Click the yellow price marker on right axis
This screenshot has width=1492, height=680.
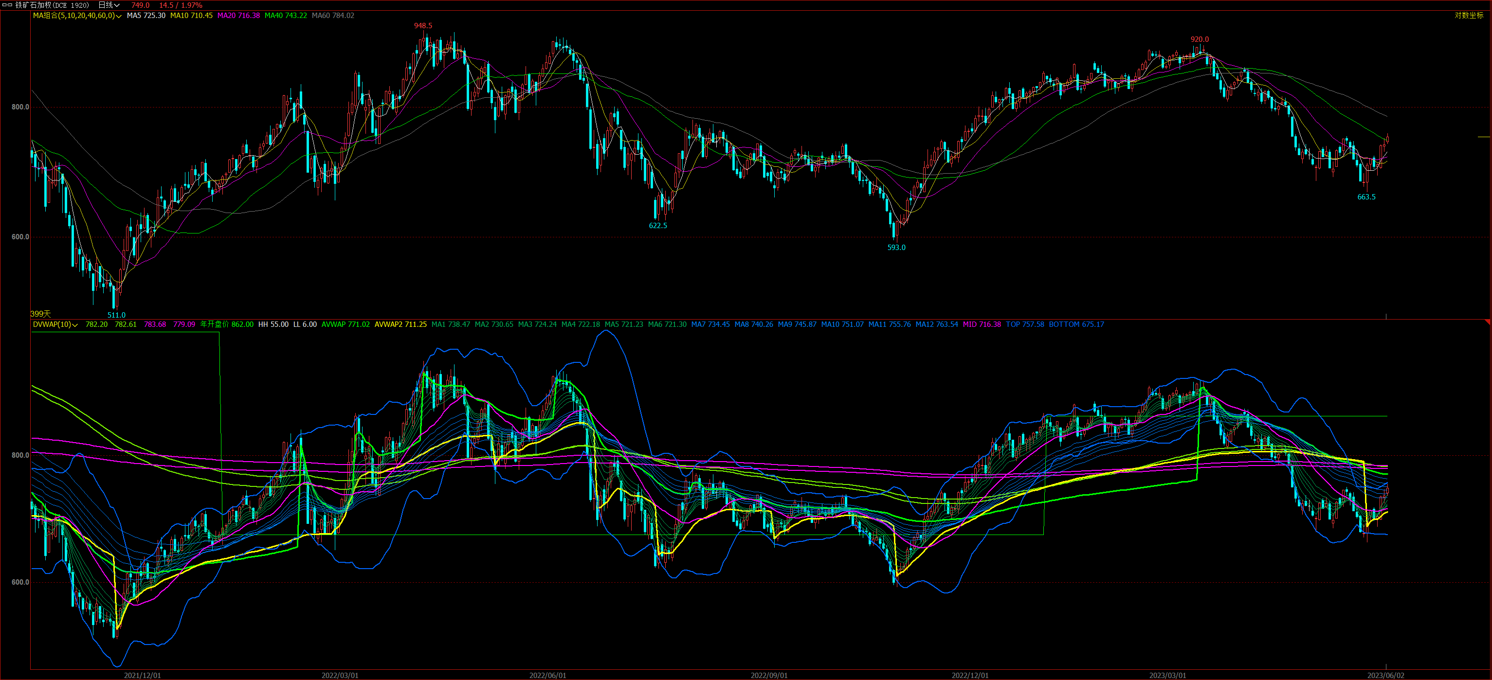click(x=1483, y=137)
